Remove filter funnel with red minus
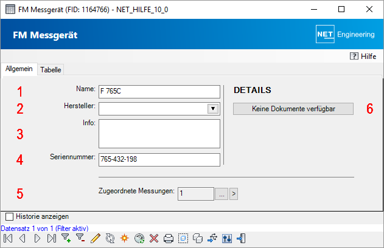 (80, 238)
